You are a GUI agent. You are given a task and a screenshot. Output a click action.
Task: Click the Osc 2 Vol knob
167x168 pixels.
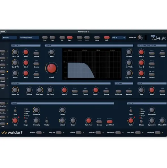tap(15, 63)
